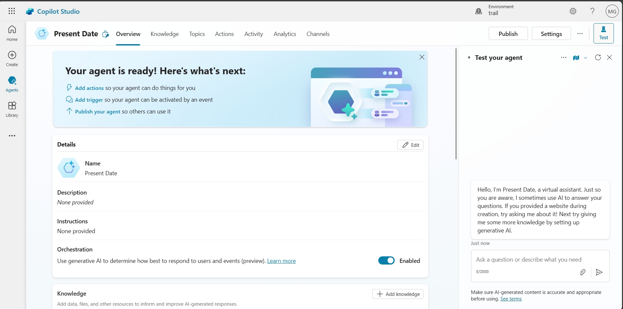Open the activity map dropdown chevron
Viewport: 623px width, 309px height.
coord(586,58)
